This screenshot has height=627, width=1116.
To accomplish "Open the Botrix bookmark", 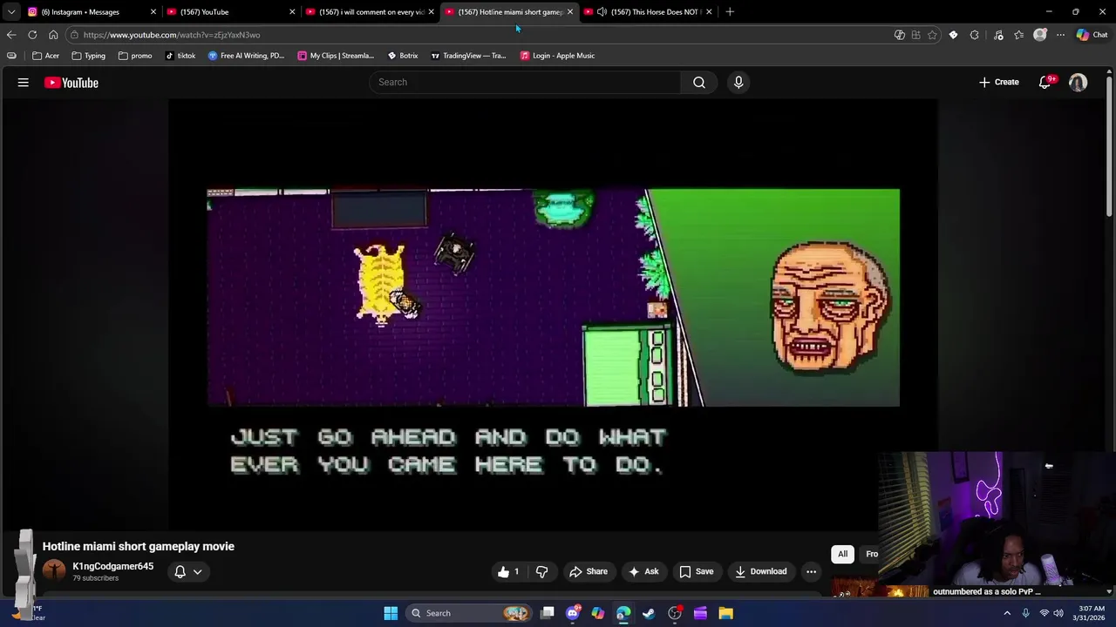I will pos(402,56).
